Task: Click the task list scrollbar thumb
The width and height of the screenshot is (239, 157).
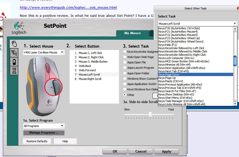Action: (x=235, y=61)
